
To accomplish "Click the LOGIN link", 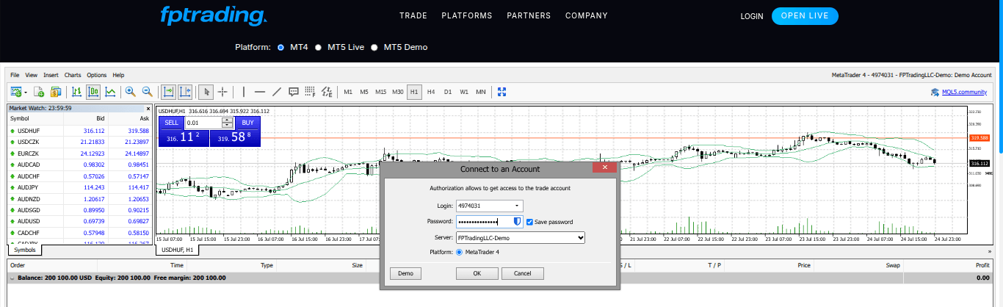I will (x=752, y=16).
